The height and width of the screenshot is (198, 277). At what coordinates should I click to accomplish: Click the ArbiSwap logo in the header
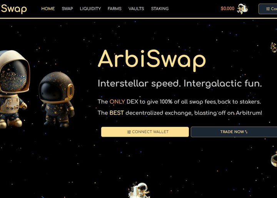point(13,8)
